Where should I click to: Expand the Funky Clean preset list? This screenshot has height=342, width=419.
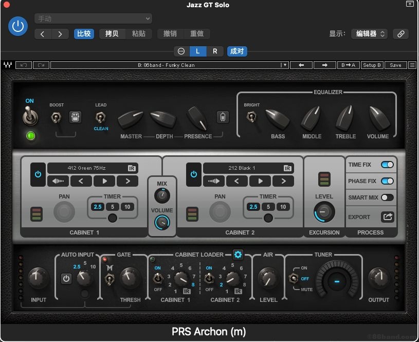(x=284, y=65)
